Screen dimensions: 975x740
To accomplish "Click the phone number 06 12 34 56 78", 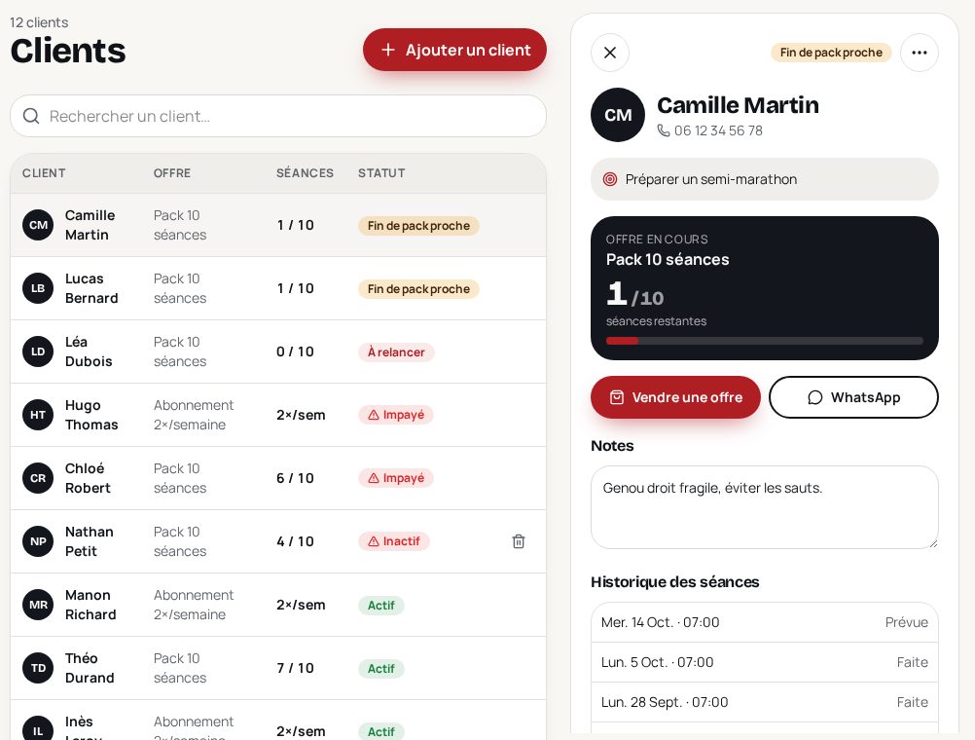I will (718, 130).
